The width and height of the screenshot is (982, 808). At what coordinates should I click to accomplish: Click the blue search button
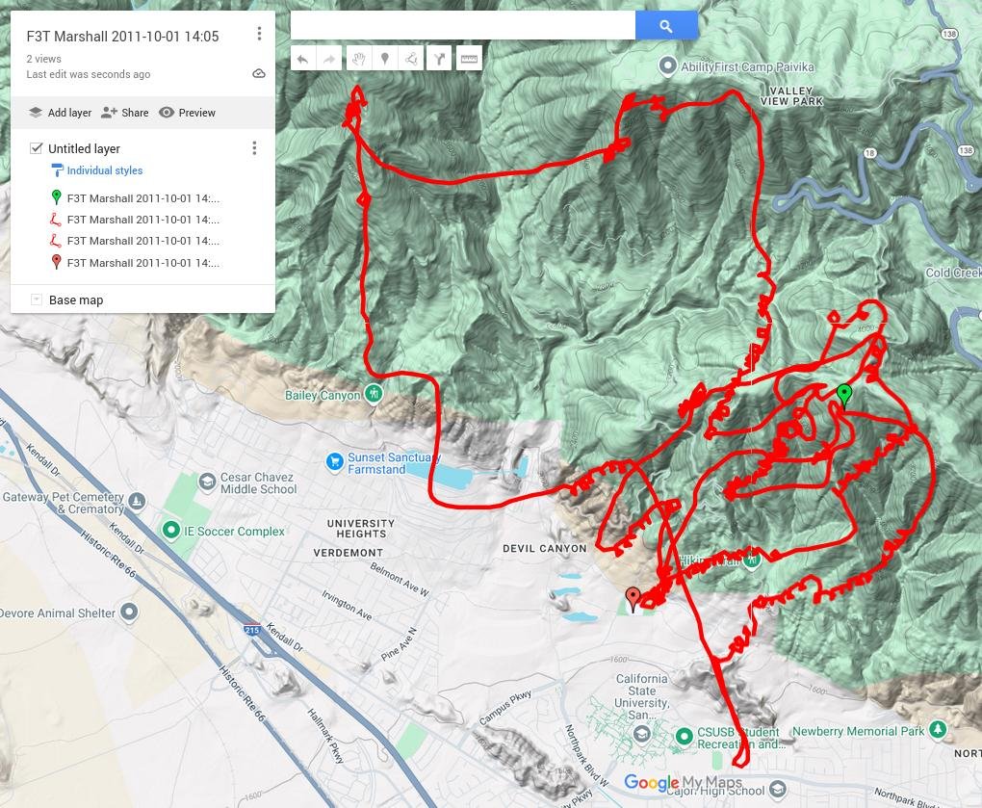[x=666, y=26]
